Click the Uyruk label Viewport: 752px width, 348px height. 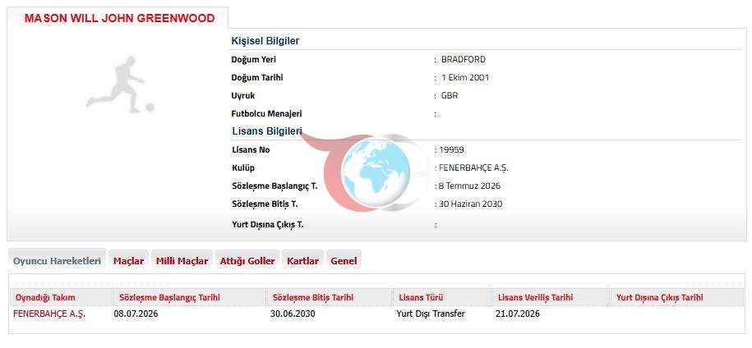coord(243,95)
